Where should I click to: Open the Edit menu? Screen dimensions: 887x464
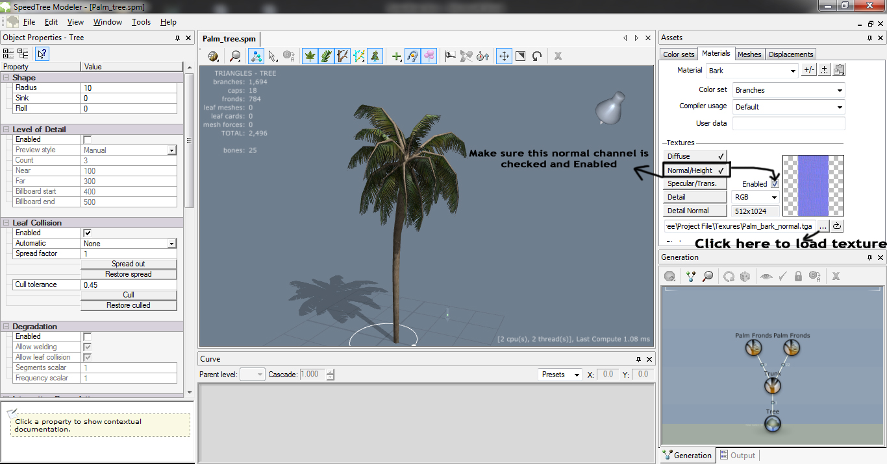click(x=51, y=22)
